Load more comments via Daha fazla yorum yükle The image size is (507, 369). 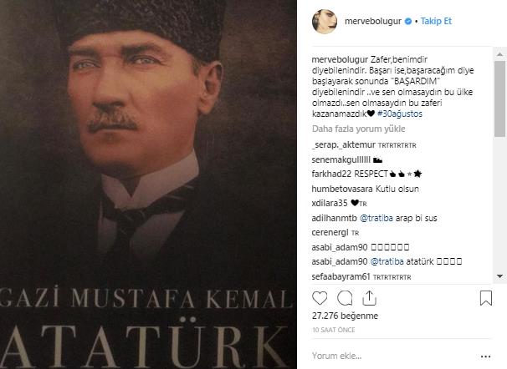[x=358, y=129]
